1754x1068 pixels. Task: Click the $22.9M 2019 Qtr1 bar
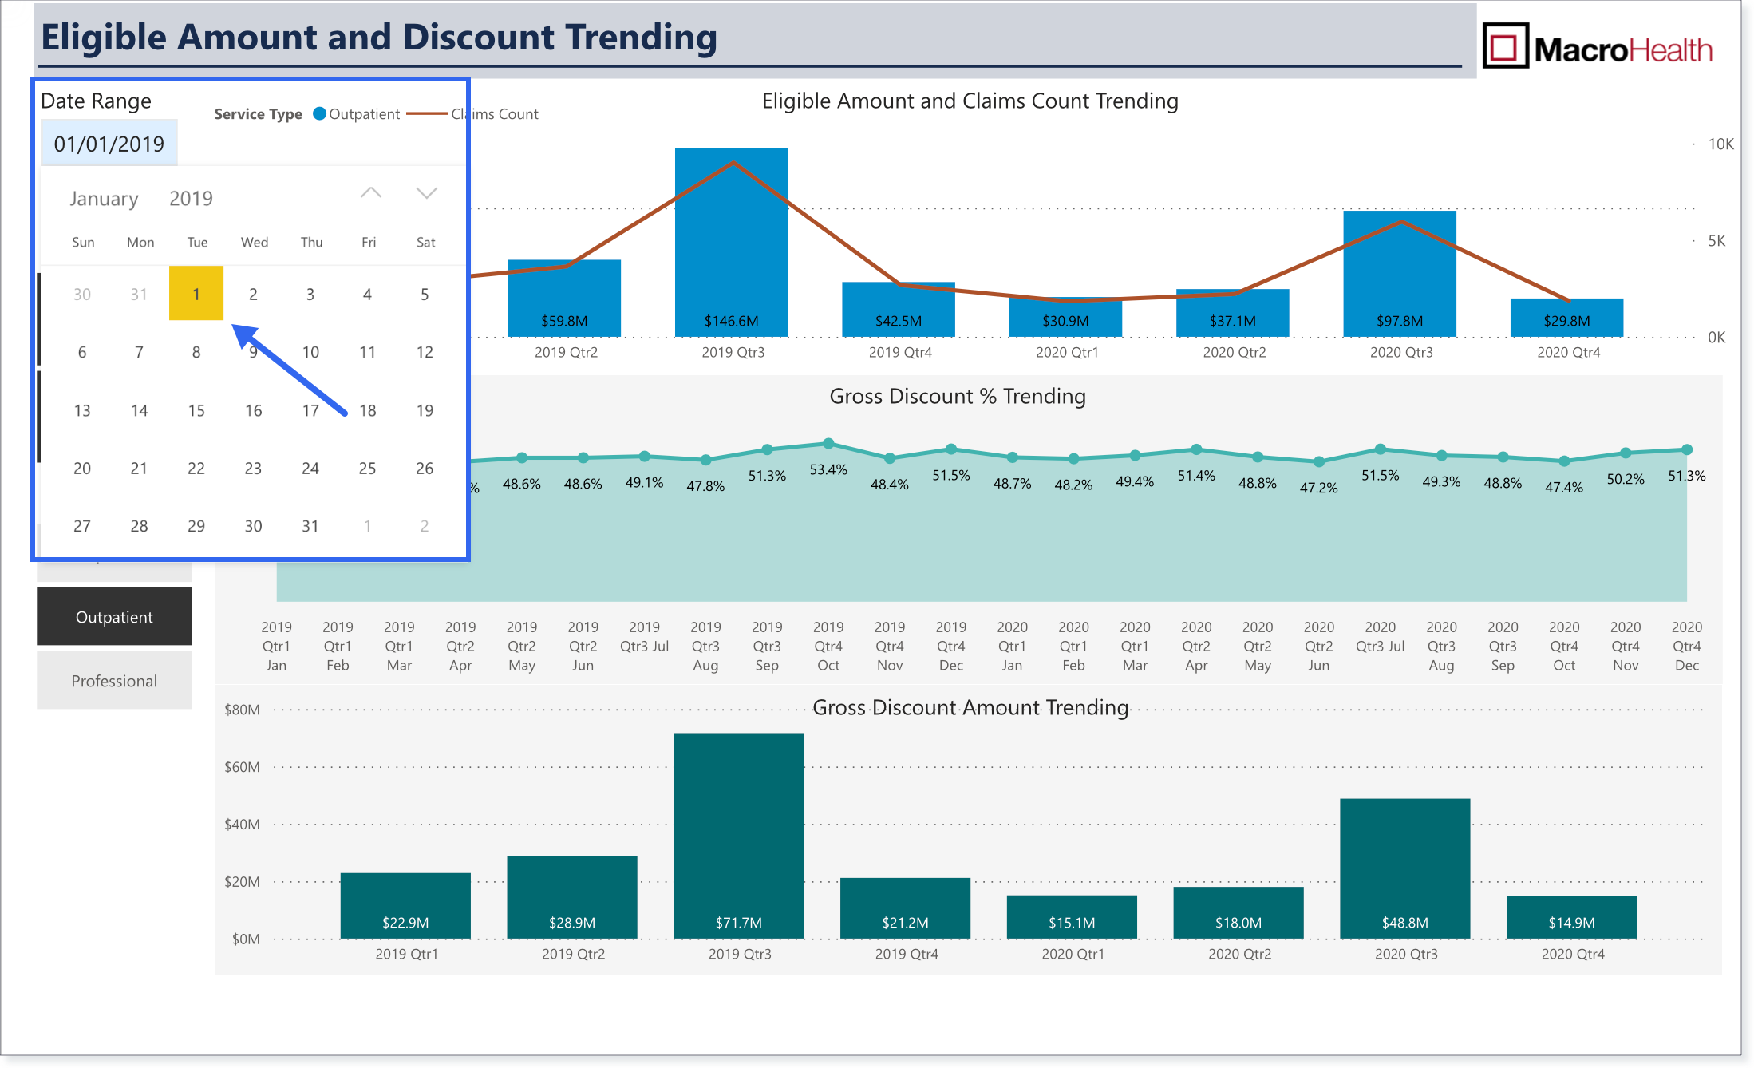coord(405,906)
